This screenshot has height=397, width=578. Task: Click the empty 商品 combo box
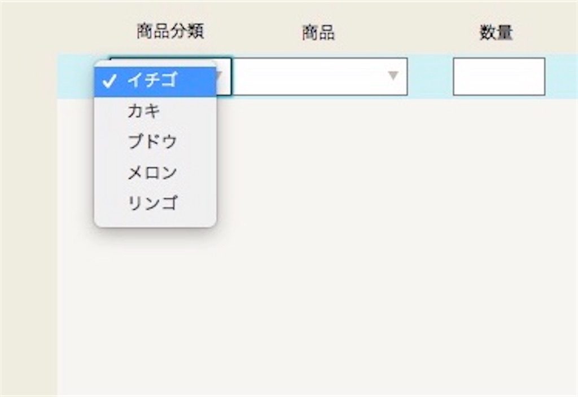pyautogui.click(x=316, y=77)
